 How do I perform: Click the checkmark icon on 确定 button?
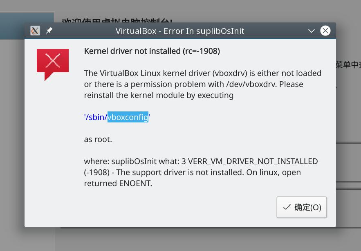(287, 207)
